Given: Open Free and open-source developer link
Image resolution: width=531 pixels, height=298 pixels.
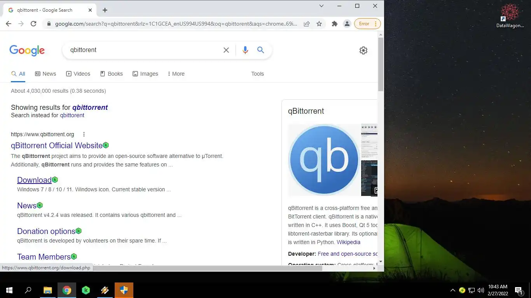Looking at the screenshot, I should [x=348, y=254].
